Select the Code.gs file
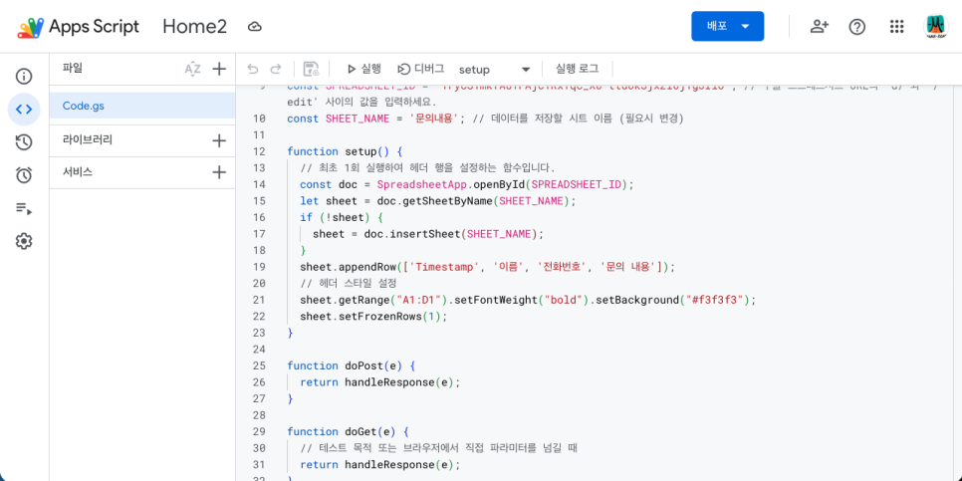The width and height of the screenshot is (962, 481). 142,106
